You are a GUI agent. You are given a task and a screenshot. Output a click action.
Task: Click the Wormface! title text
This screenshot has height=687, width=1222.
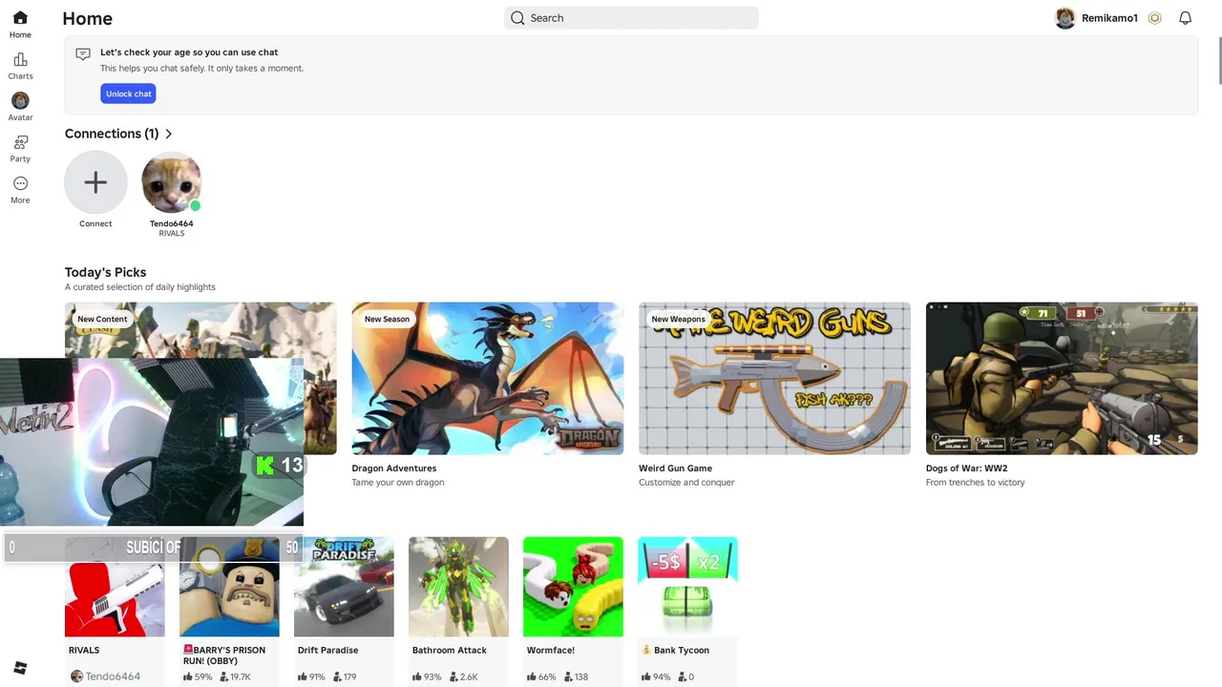point(550,651)
